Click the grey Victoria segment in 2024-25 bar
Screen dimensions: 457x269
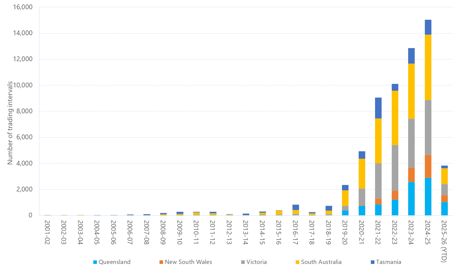428,127
